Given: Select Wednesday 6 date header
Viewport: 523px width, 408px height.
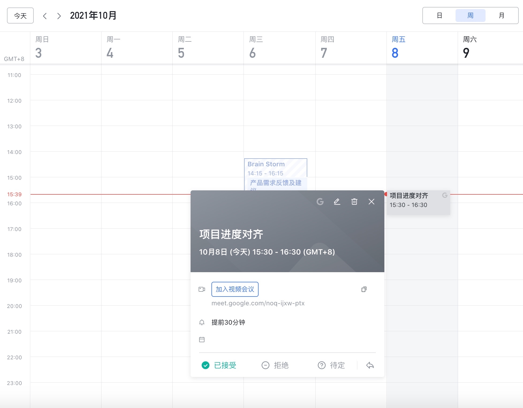Looking at the screenshot, I should coord(279,48).
